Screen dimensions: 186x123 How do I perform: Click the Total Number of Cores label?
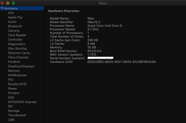(67, 36)
